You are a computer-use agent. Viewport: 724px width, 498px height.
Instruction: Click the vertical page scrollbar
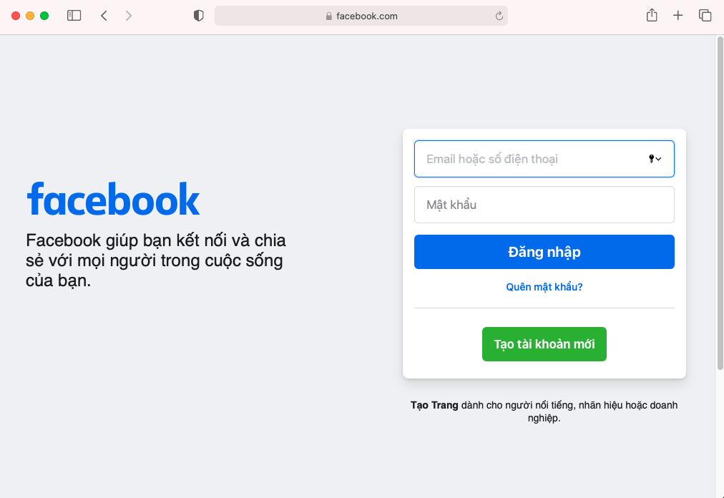(x=720, y=203)
